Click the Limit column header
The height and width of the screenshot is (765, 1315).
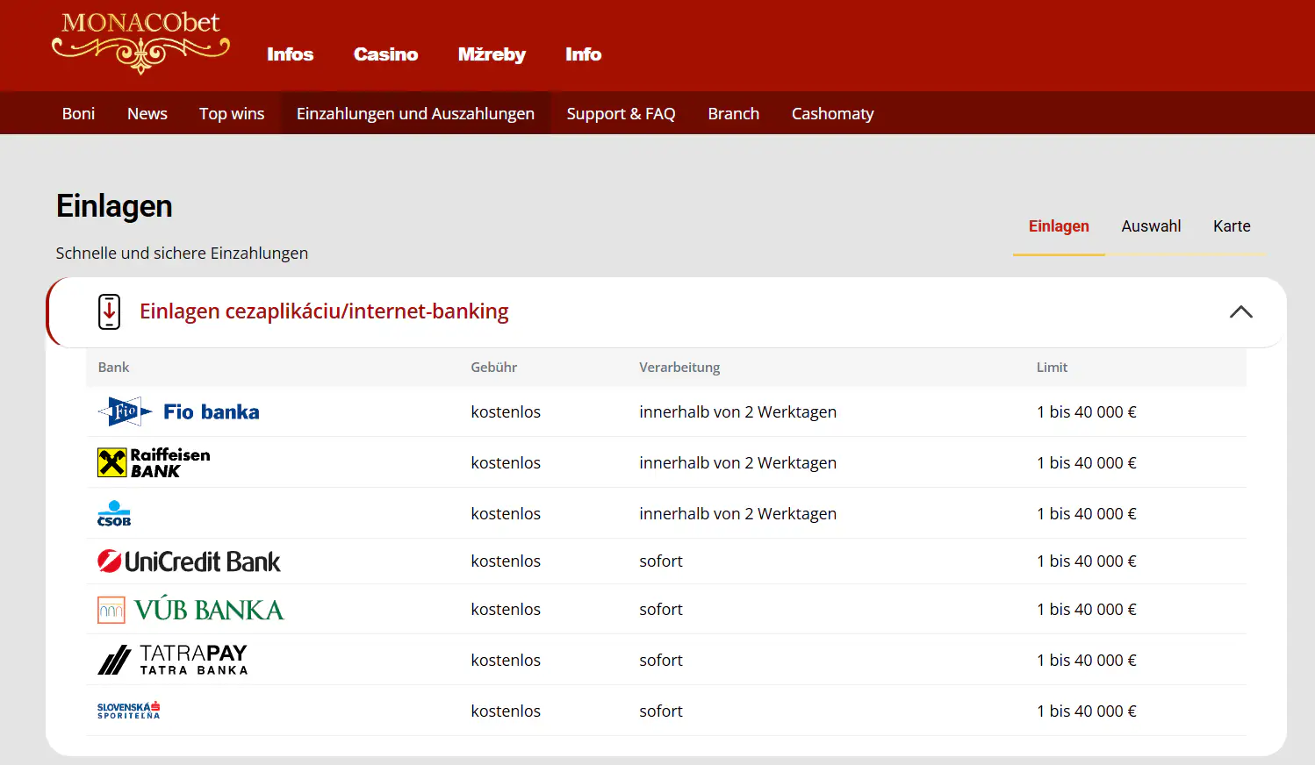[x=1052, y=368]
